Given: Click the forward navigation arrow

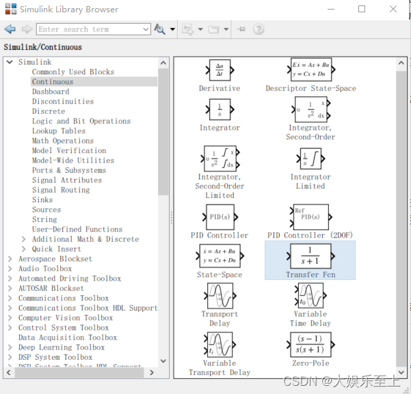Looking at the screenshot, I should pyautogui.click(x=27, y=29).
